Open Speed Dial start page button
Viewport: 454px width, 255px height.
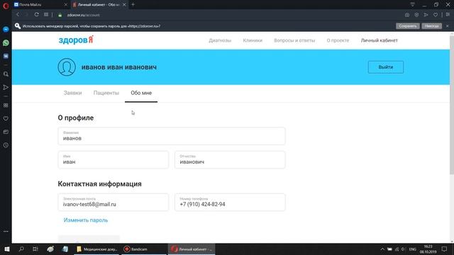(46, 15)
